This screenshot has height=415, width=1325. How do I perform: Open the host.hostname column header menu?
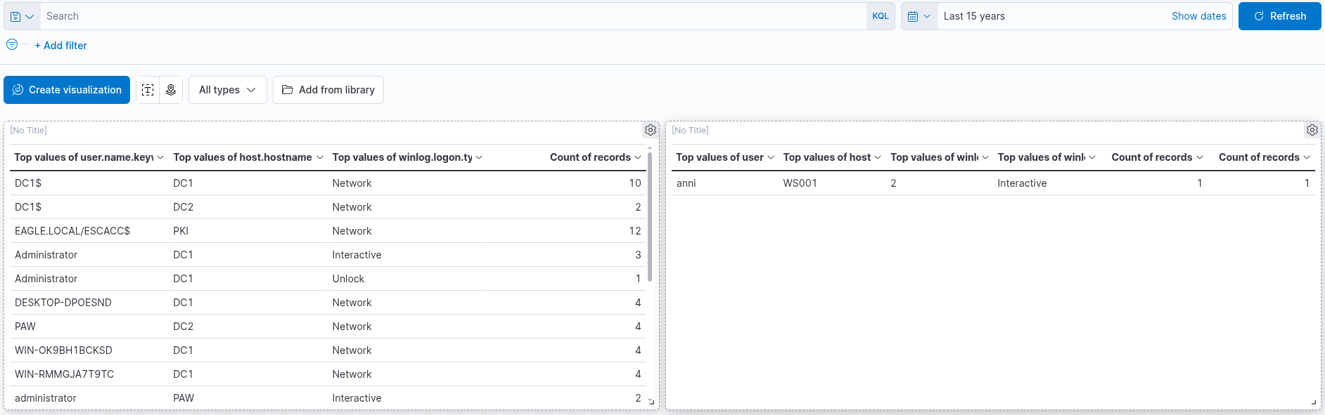click(x=248, y=157)
